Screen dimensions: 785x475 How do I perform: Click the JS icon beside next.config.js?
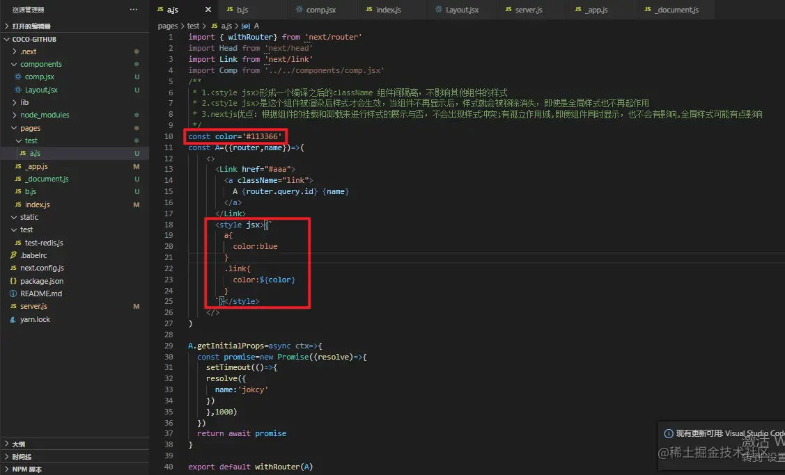pos(13,268)
